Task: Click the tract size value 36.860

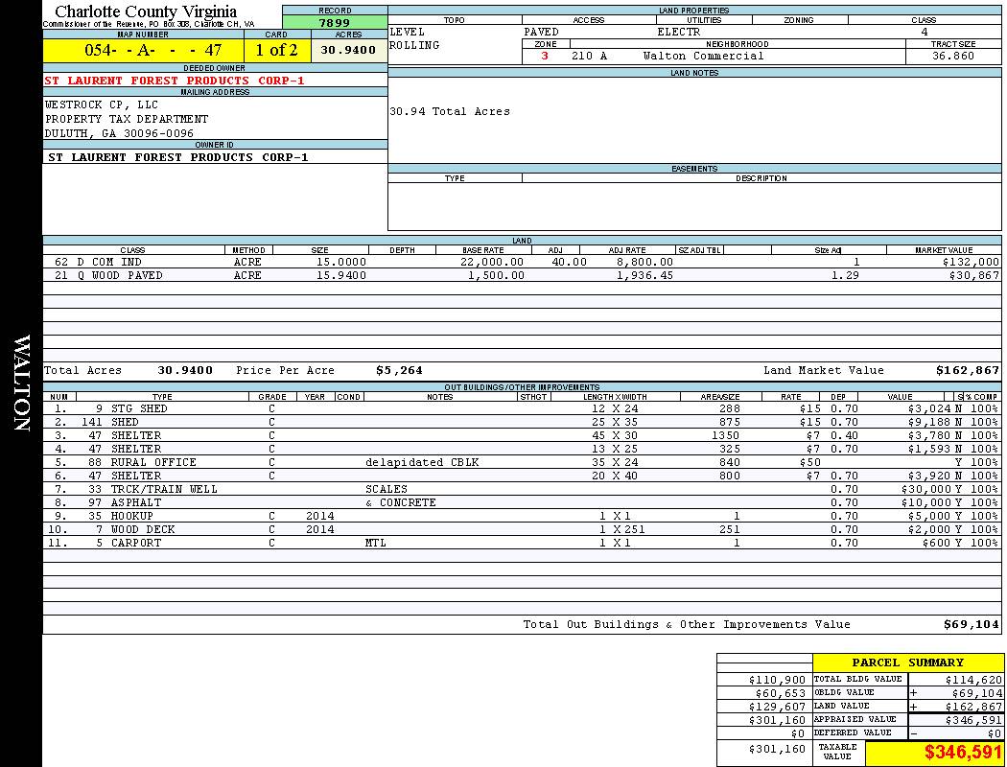Action: (x=952, y=56)
